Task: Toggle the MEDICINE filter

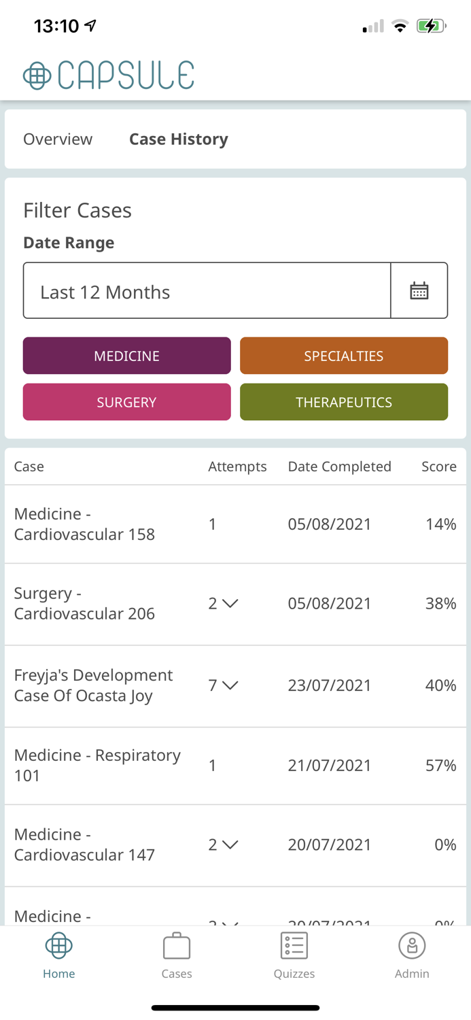Action: (126, 355)
